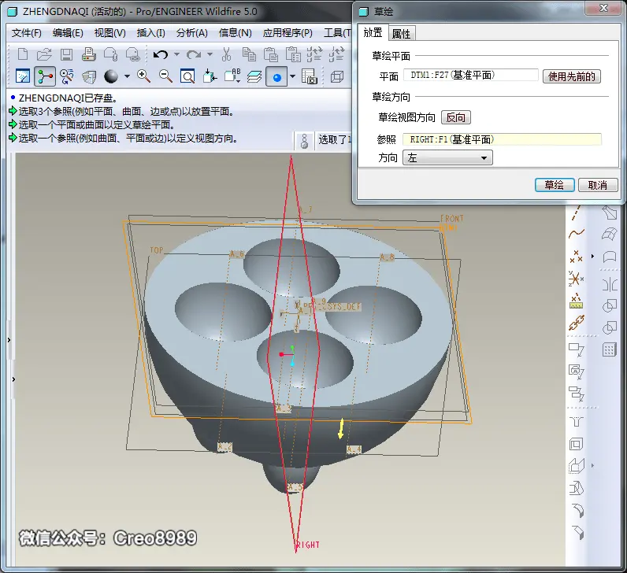Click the Refit view icon
Screen dimensions: 627x573
click(187, 76)
